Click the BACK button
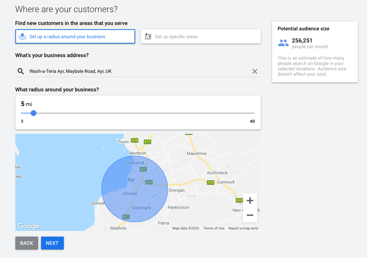367x258 pixels. coord(27,243)
